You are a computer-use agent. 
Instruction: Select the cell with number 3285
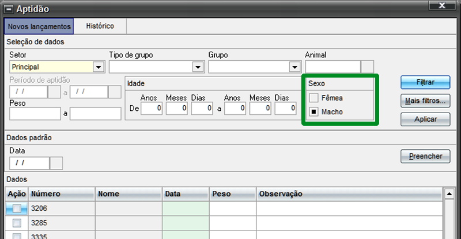click(62, 223)
